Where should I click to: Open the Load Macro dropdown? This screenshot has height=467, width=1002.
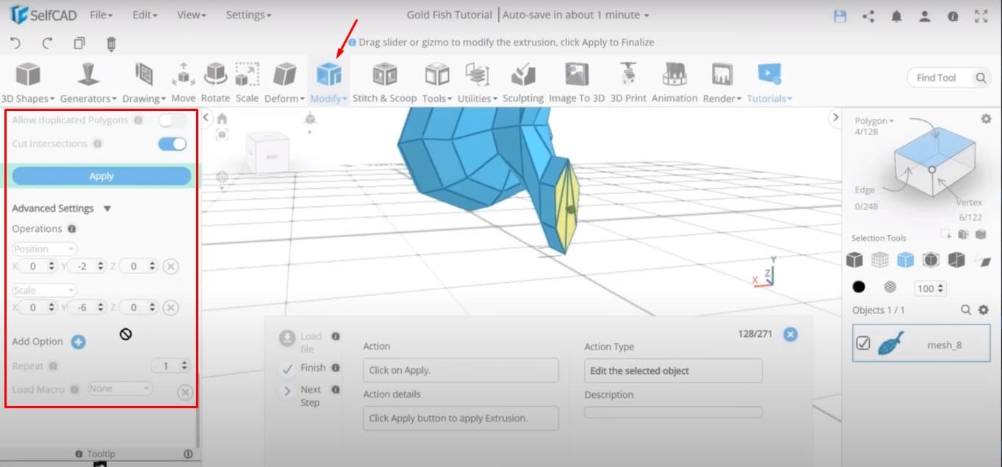tap(120, 388)
